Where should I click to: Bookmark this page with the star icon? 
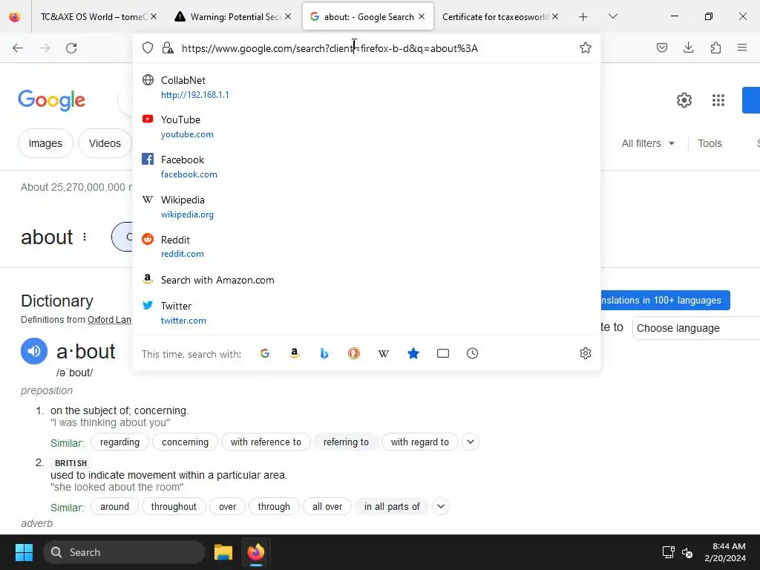[586, 47]
